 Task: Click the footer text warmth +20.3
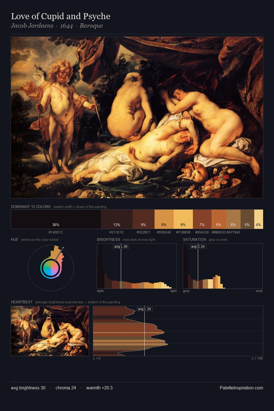(99, 388)
